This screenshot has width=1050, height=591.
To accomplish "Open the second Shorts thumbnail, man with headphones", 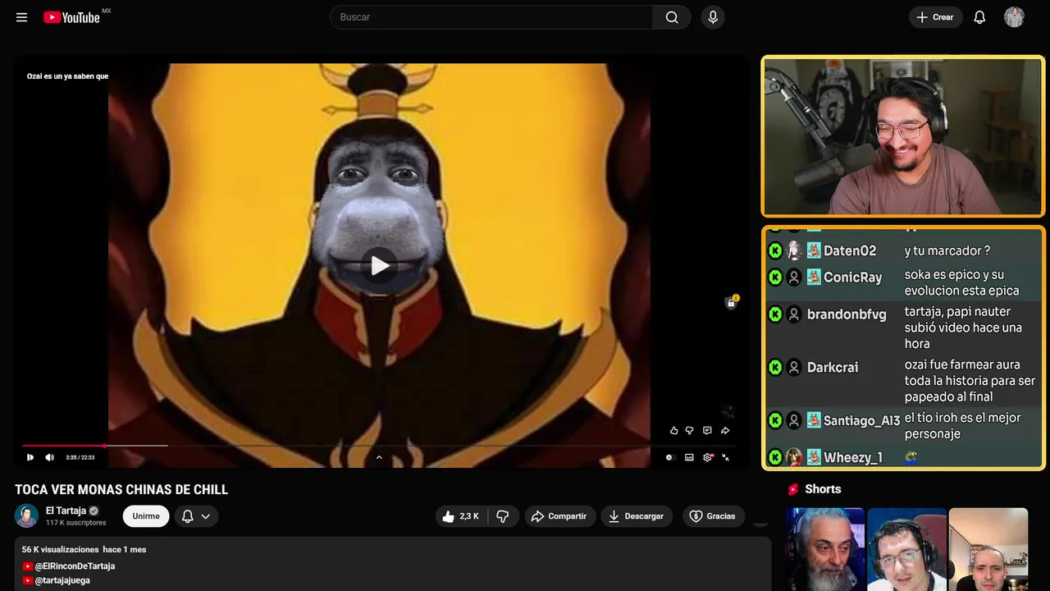I will click(906, 549).
